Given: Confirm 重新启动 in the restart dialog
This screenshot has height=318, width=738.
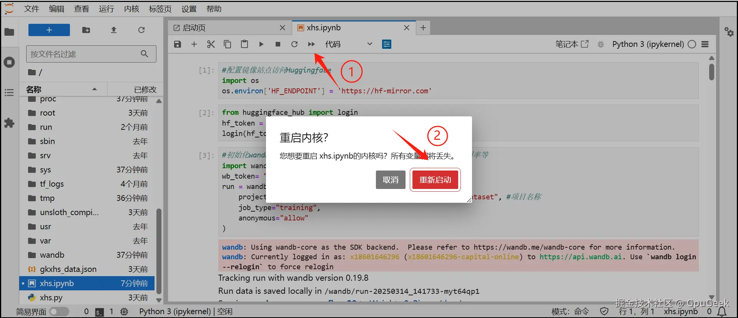Looking at the screenshot, I should (435, 180).
